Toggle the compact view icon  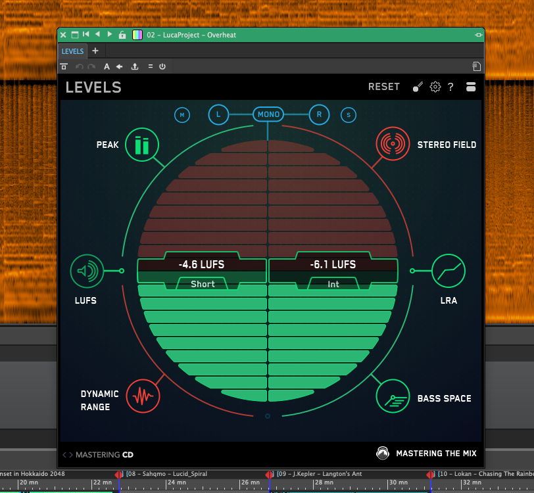[x=471, y=87]
